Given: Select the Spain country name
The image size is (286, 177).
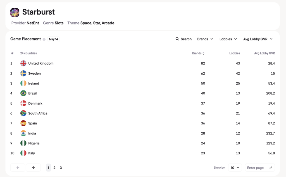Looking at the screenshot, I should 32,123.
